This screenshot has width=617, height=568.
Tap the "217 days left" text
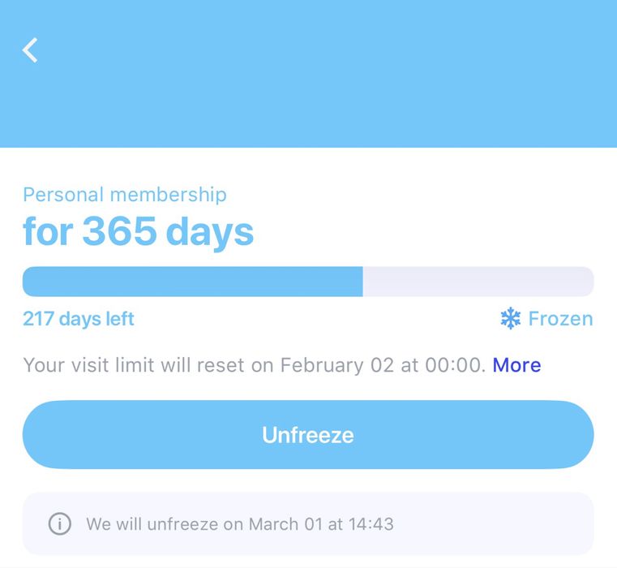[x=79, y=319]
